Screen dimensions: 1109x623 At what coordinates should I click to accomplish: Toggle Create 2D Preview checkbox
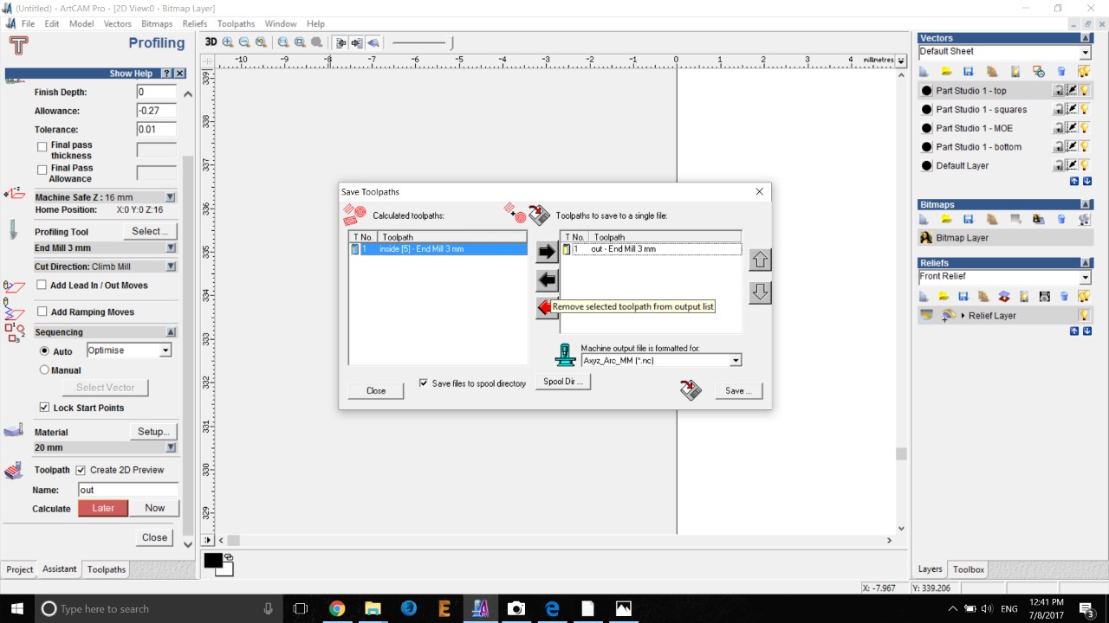pyautogui.click(x=81, y=470)
